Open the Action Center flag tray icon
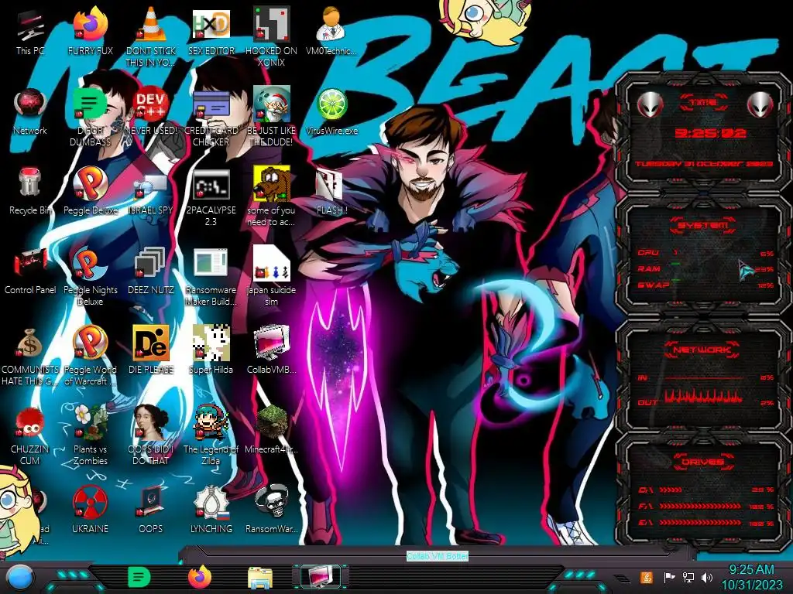This screenshot has height=594, width=793. coord(670,577)
